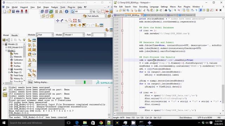225x126 pixels.
Task: Open Chrome from taskbar
Action: tap(101, 123)
